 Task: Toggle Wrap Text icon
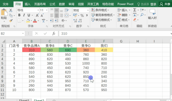[x=67, y=10]
